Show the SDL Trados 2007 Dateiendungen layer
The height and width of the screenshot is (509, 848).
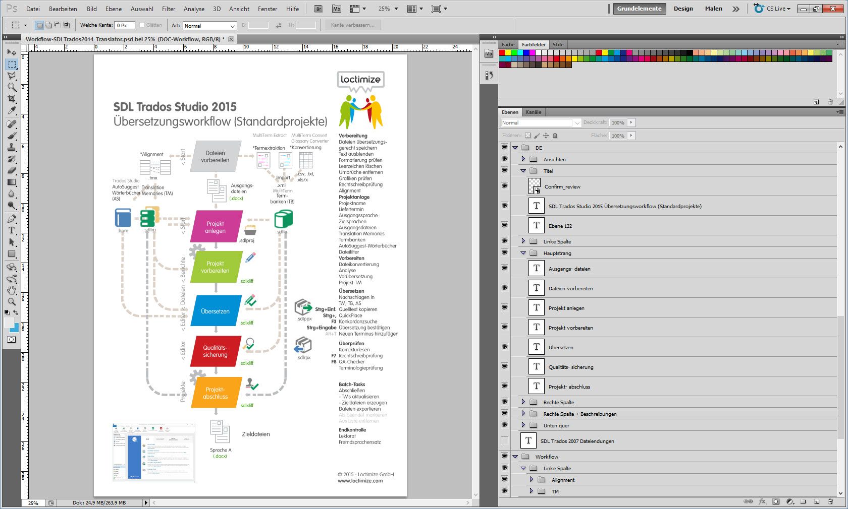click(504, 440)
